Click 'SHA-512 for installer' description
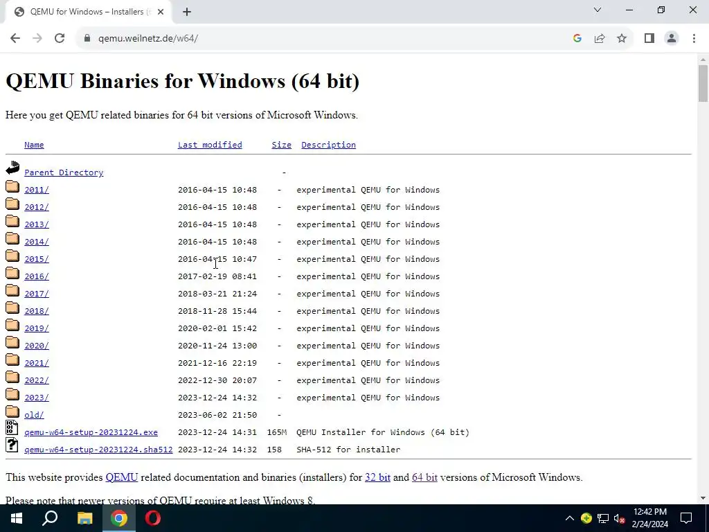 coord(348,450)
